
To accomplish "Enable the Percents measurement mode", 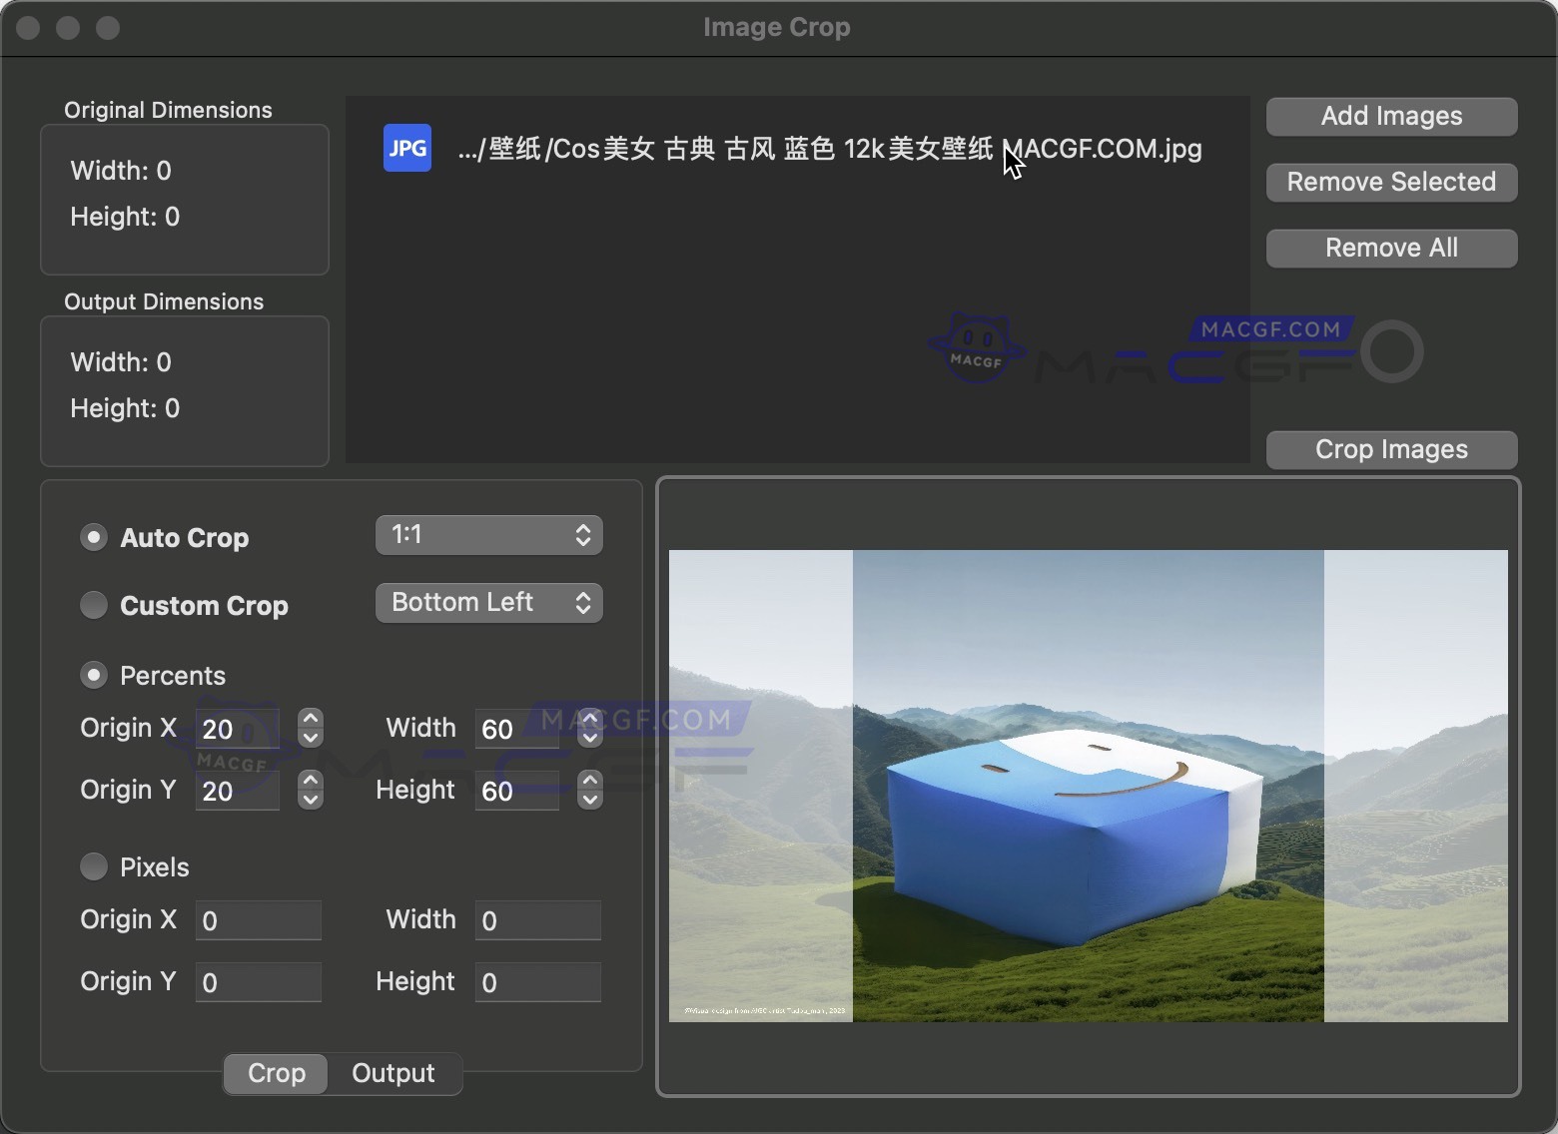I will 94,675.
